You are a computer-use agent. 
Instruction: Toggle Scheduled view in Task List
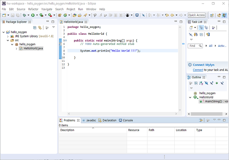206,28
